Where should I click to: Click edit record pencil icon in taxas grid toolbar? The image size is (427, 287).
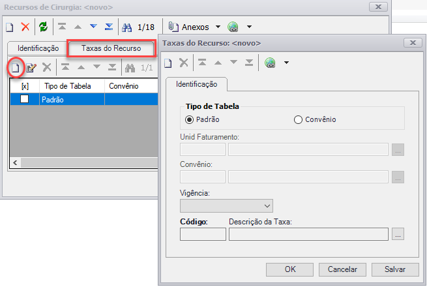click(31, 68)
